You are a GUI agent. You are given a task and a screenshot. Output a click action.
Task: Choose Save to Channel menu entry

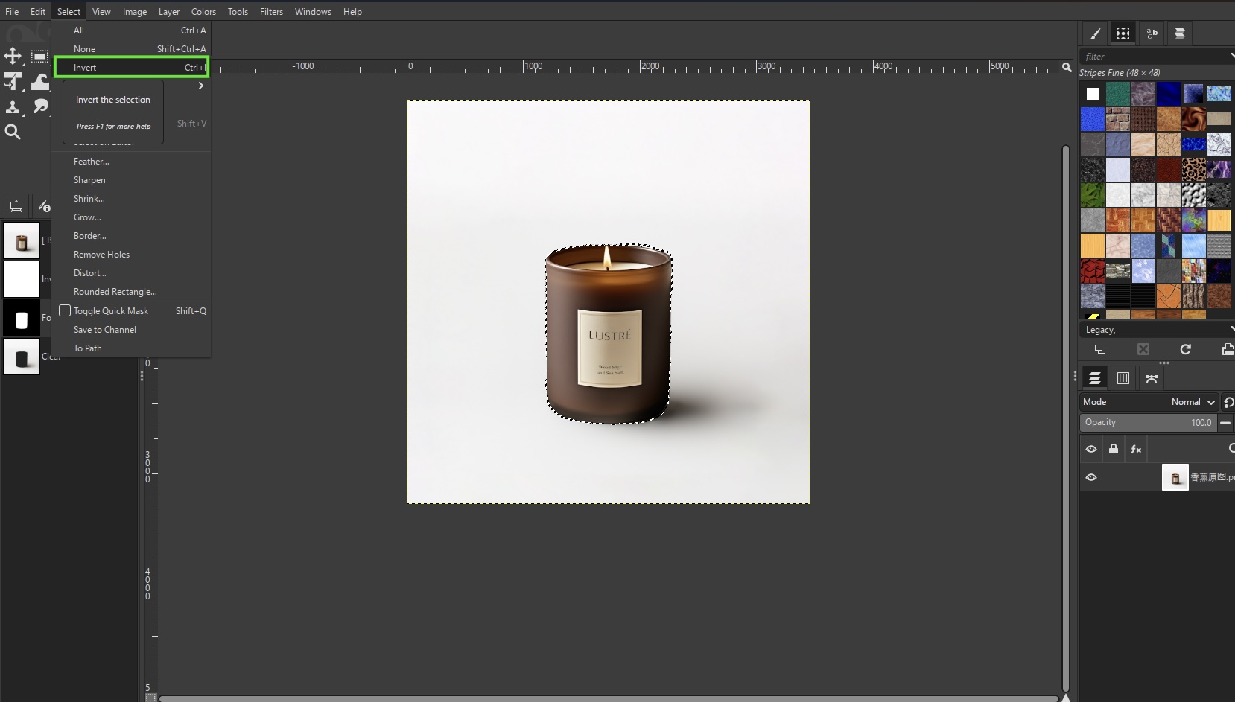coord(131,330)
